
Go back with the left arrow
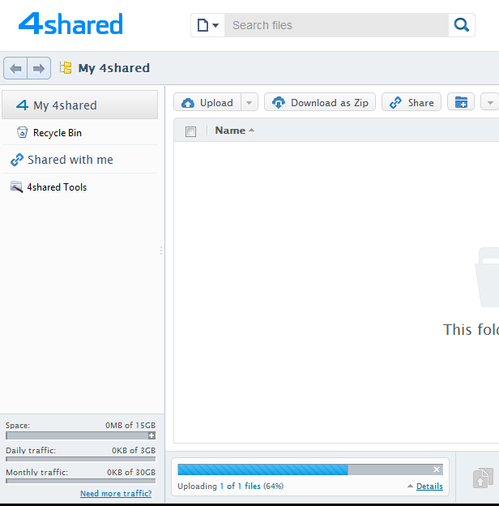point(15,68)
